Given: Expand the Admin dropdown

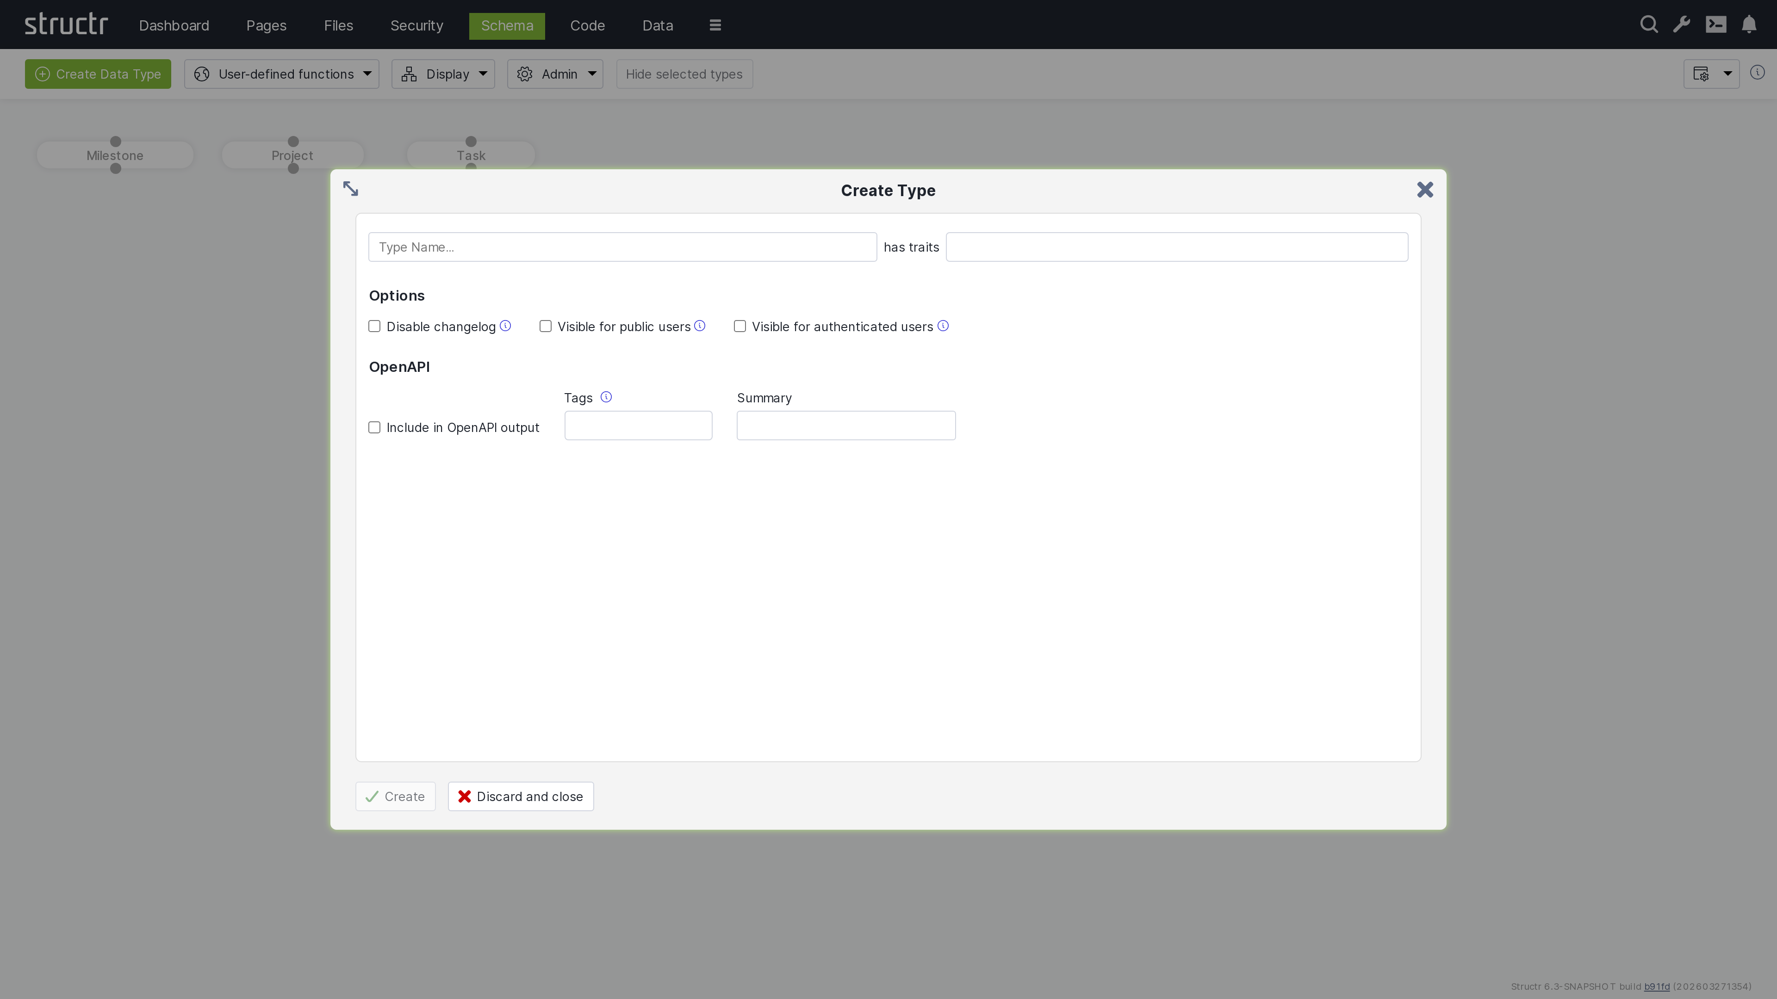Looking at the screenshot, I should pos(555,74).
